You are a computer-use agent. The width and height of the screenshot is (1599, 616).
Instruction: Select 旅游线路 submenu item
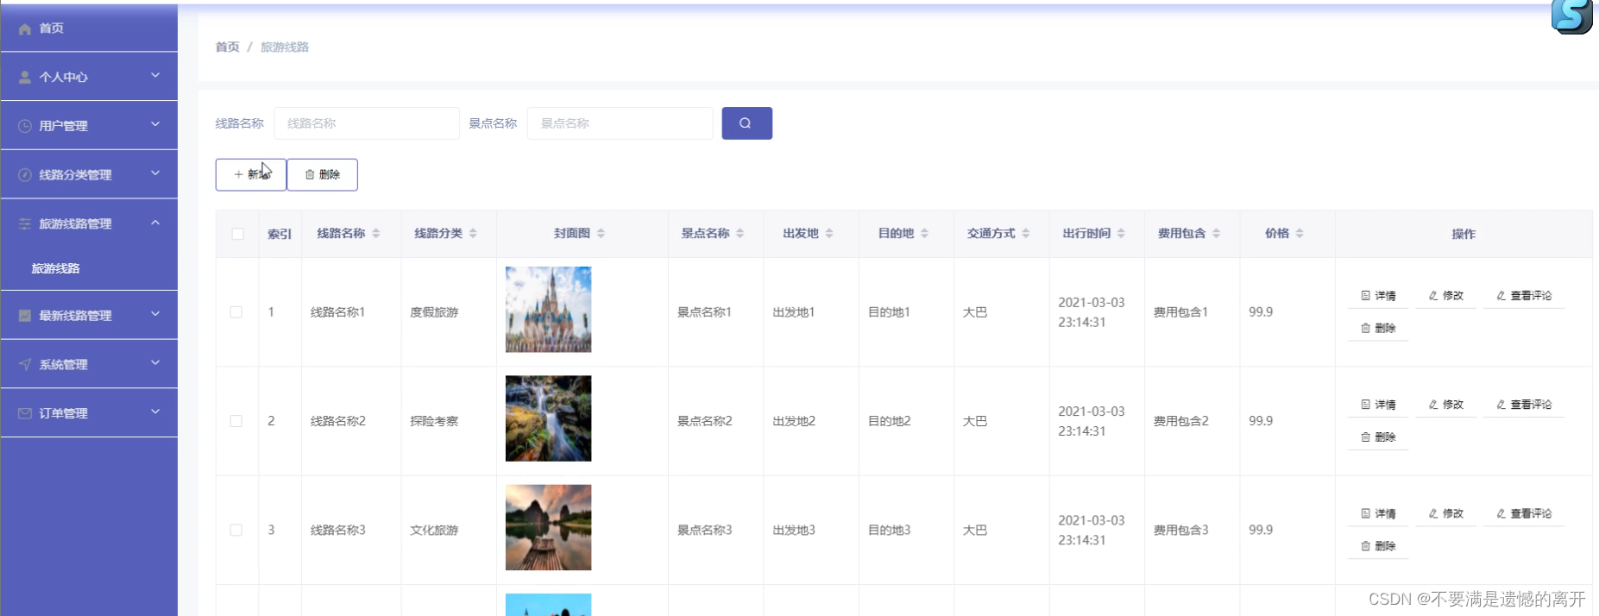(x=89, y=268)
